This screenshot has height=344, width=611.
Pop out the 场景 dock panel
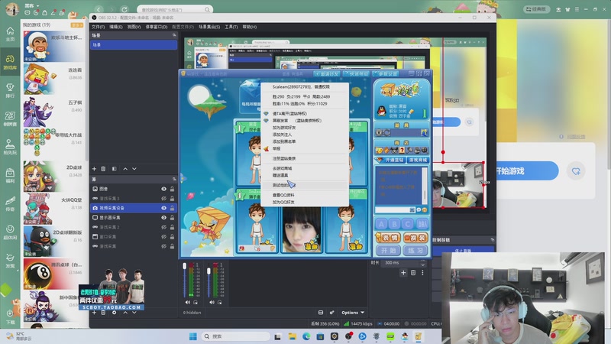point(174,35)
